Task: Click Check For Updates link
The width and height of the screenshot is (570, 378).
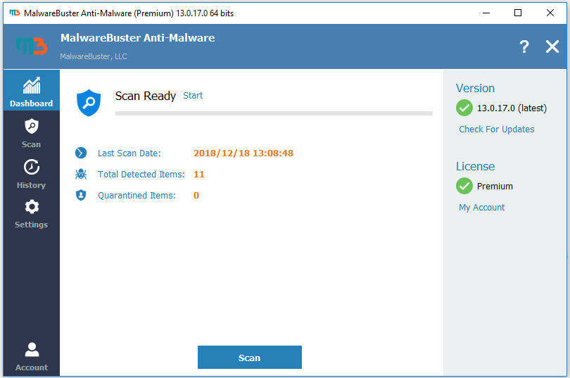Action: [x=497, y=130]
